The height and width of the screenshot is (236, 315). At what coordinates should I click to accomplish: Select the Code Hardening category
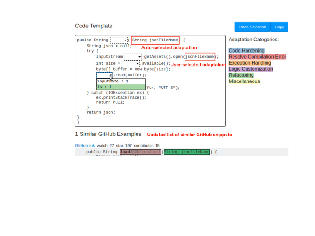click(x=247, y=51)
